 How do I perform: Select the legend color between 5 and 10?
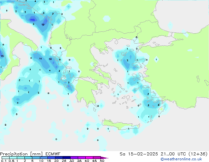point(36,158)
